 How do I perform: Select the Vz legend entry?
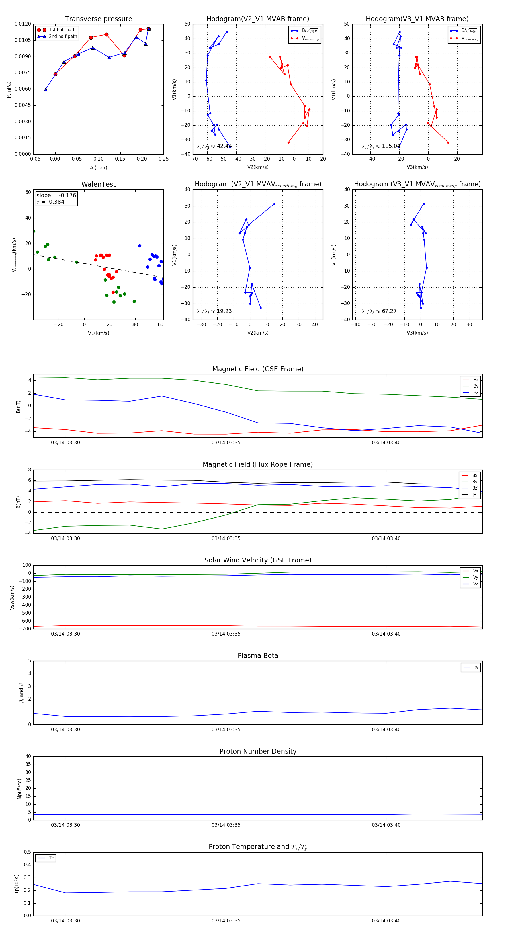point(470,584)
